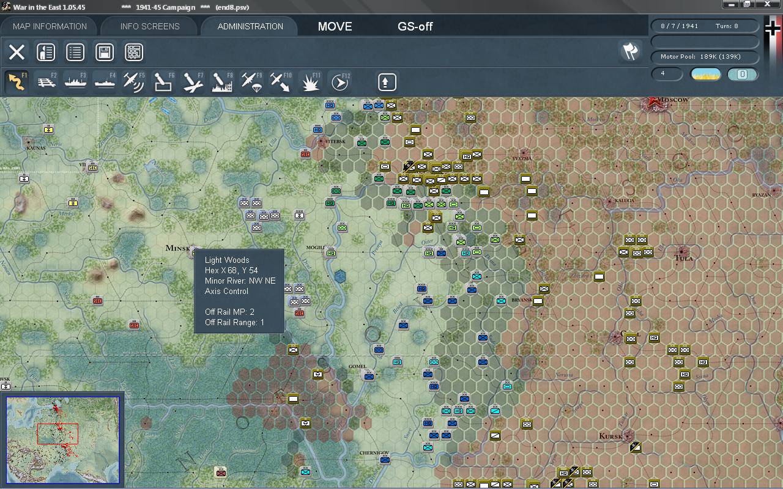Select the F10 air transfer icon
Viewport: 783px width, 489px height.
[281, 82]
